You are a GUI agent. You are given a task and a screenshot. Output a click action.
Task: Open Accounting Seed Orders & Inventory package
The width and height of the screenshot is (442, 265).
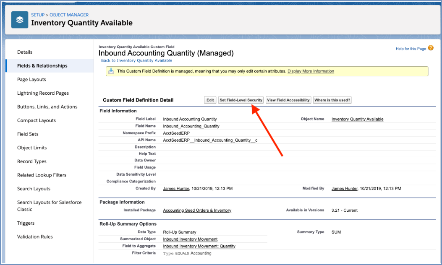[197, 210]
